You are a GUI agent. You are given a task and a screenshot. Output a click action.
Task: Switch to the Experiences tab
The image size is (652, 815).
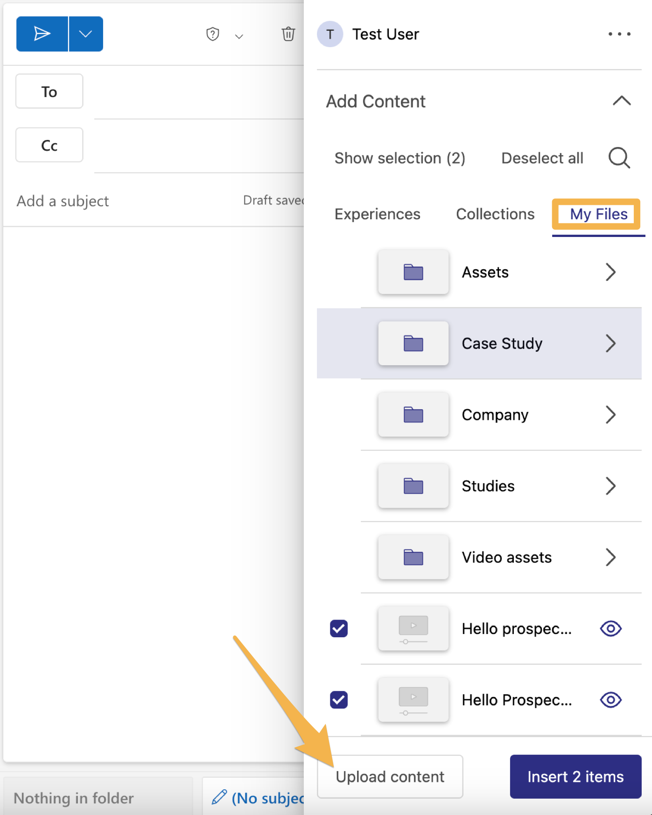point(377,214)
